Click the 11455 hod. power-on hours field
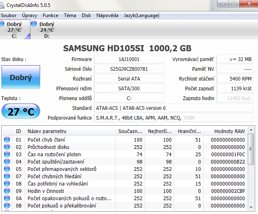 click(x=235, y=98)
